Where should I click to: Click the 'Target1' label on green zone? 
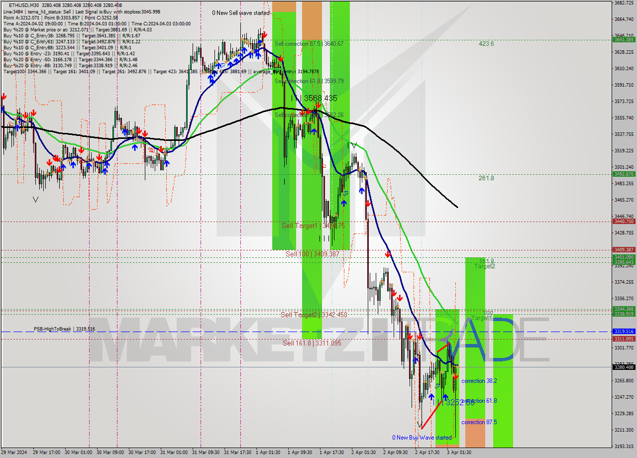pyautogui.click(x=481, y=318)
